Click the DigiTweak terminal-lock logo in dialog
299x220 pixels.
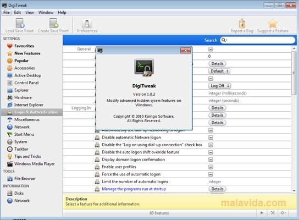(144, 68)
